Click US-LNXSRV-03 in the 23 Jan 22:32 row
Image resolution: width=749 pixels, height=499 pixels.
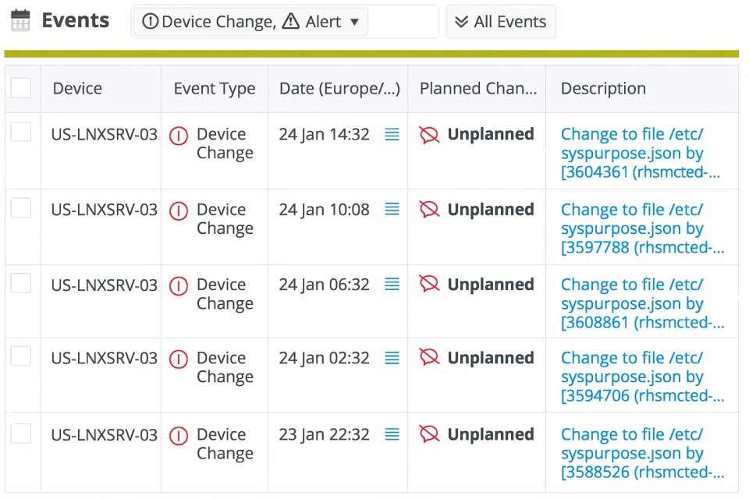(x=104, y=435)
